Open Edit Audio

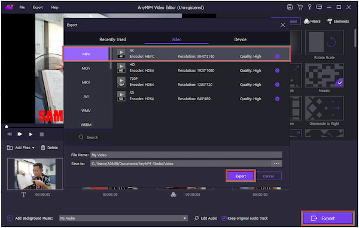click(x=206, y=218)
